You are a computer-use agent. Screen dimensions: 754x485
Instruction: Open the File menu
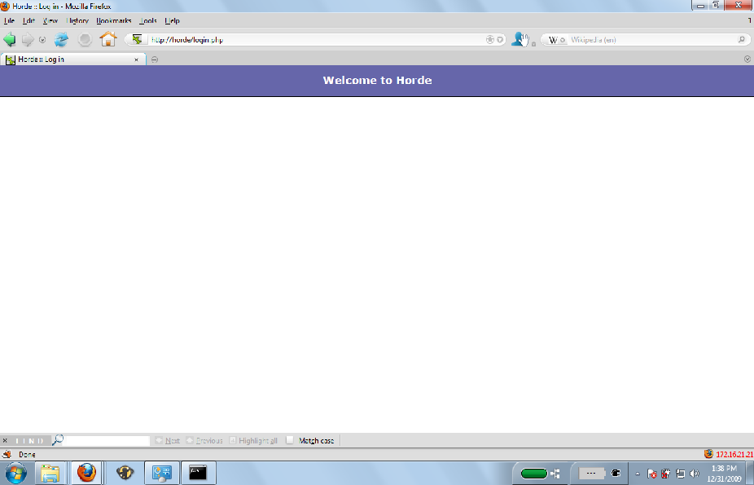(x=9, y=20)
